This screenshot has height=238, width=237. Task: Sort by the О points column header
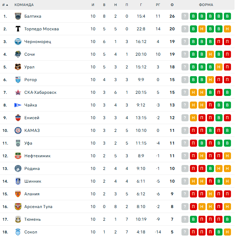172,5
